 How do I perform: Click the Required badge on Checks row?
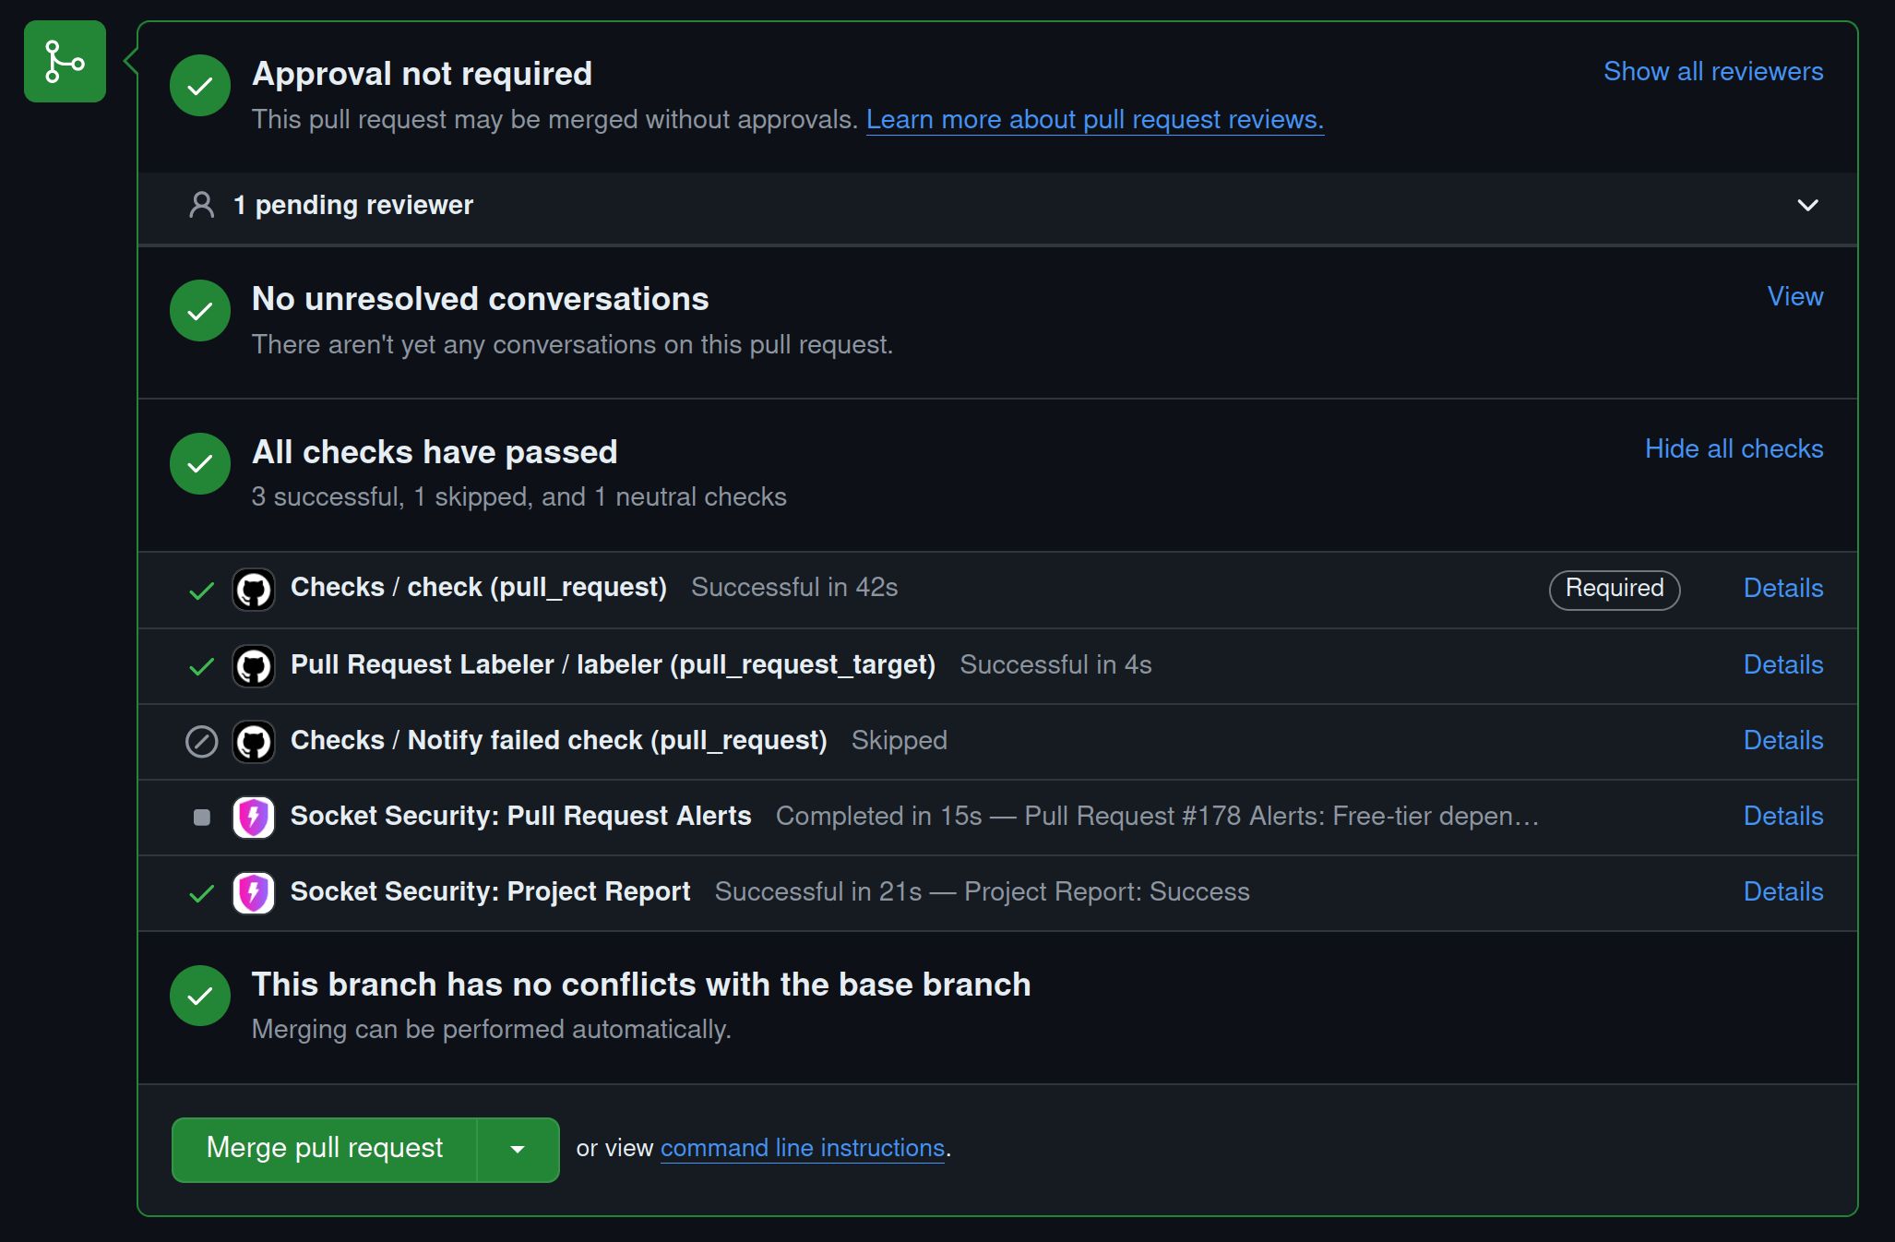click(1614, 589)
